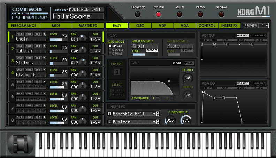Solo timbre 1 Choir
This screenshot has width=276, height=158.
[x=20, y=34]
